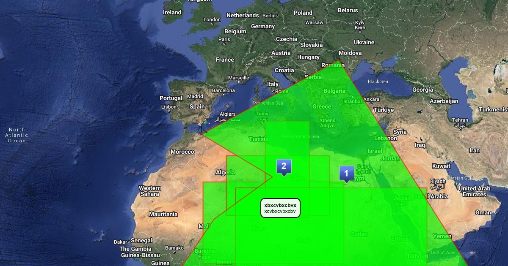Screen dimensions: 508x266
Task: Click the 'Portugal' country label
Action: (171, 98)
